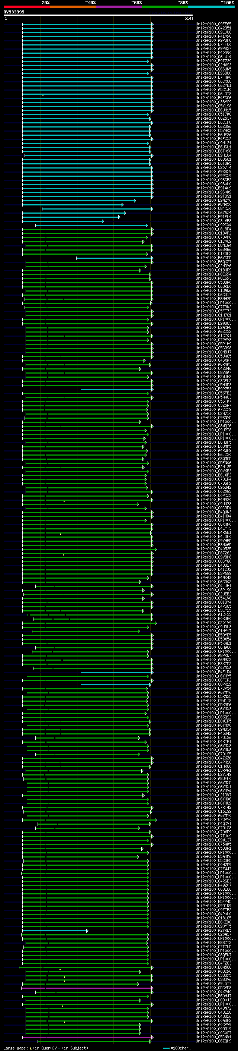Click the green ~80% legend swatch
The width and height of the screenshot is (238, 1051).
click(x=165, y=7)
